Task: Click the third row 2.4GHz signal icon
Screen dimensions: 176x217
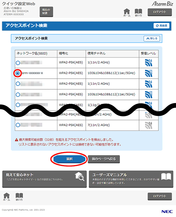Action: tap(149, 84)
